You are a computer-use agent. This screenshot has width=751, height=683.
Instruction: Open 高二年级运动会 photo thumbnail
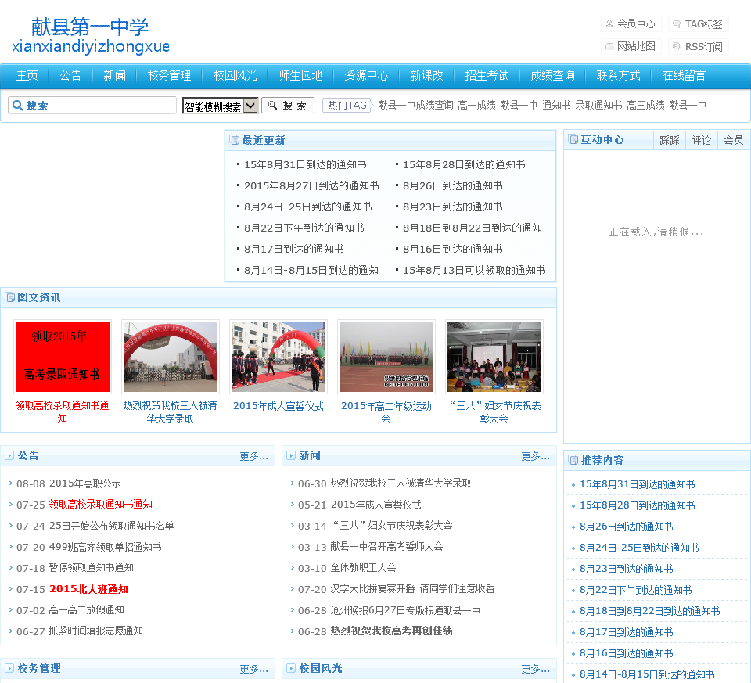386,357
